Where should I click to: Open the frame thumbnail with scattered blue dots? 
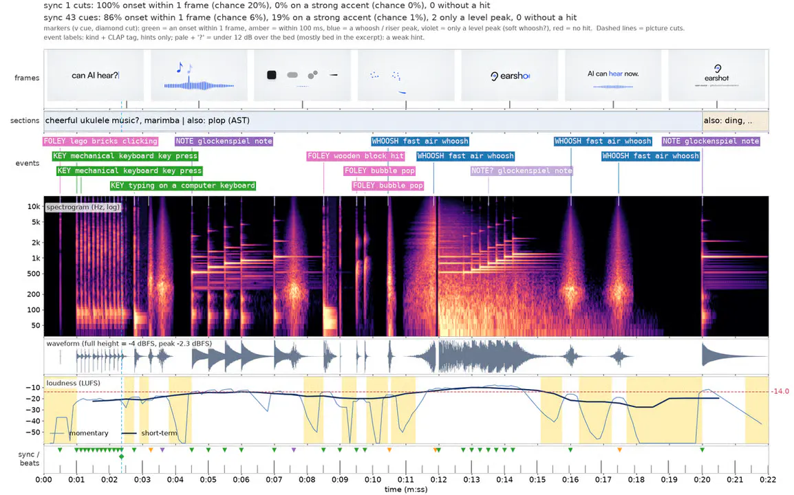[x=406, y=76]
